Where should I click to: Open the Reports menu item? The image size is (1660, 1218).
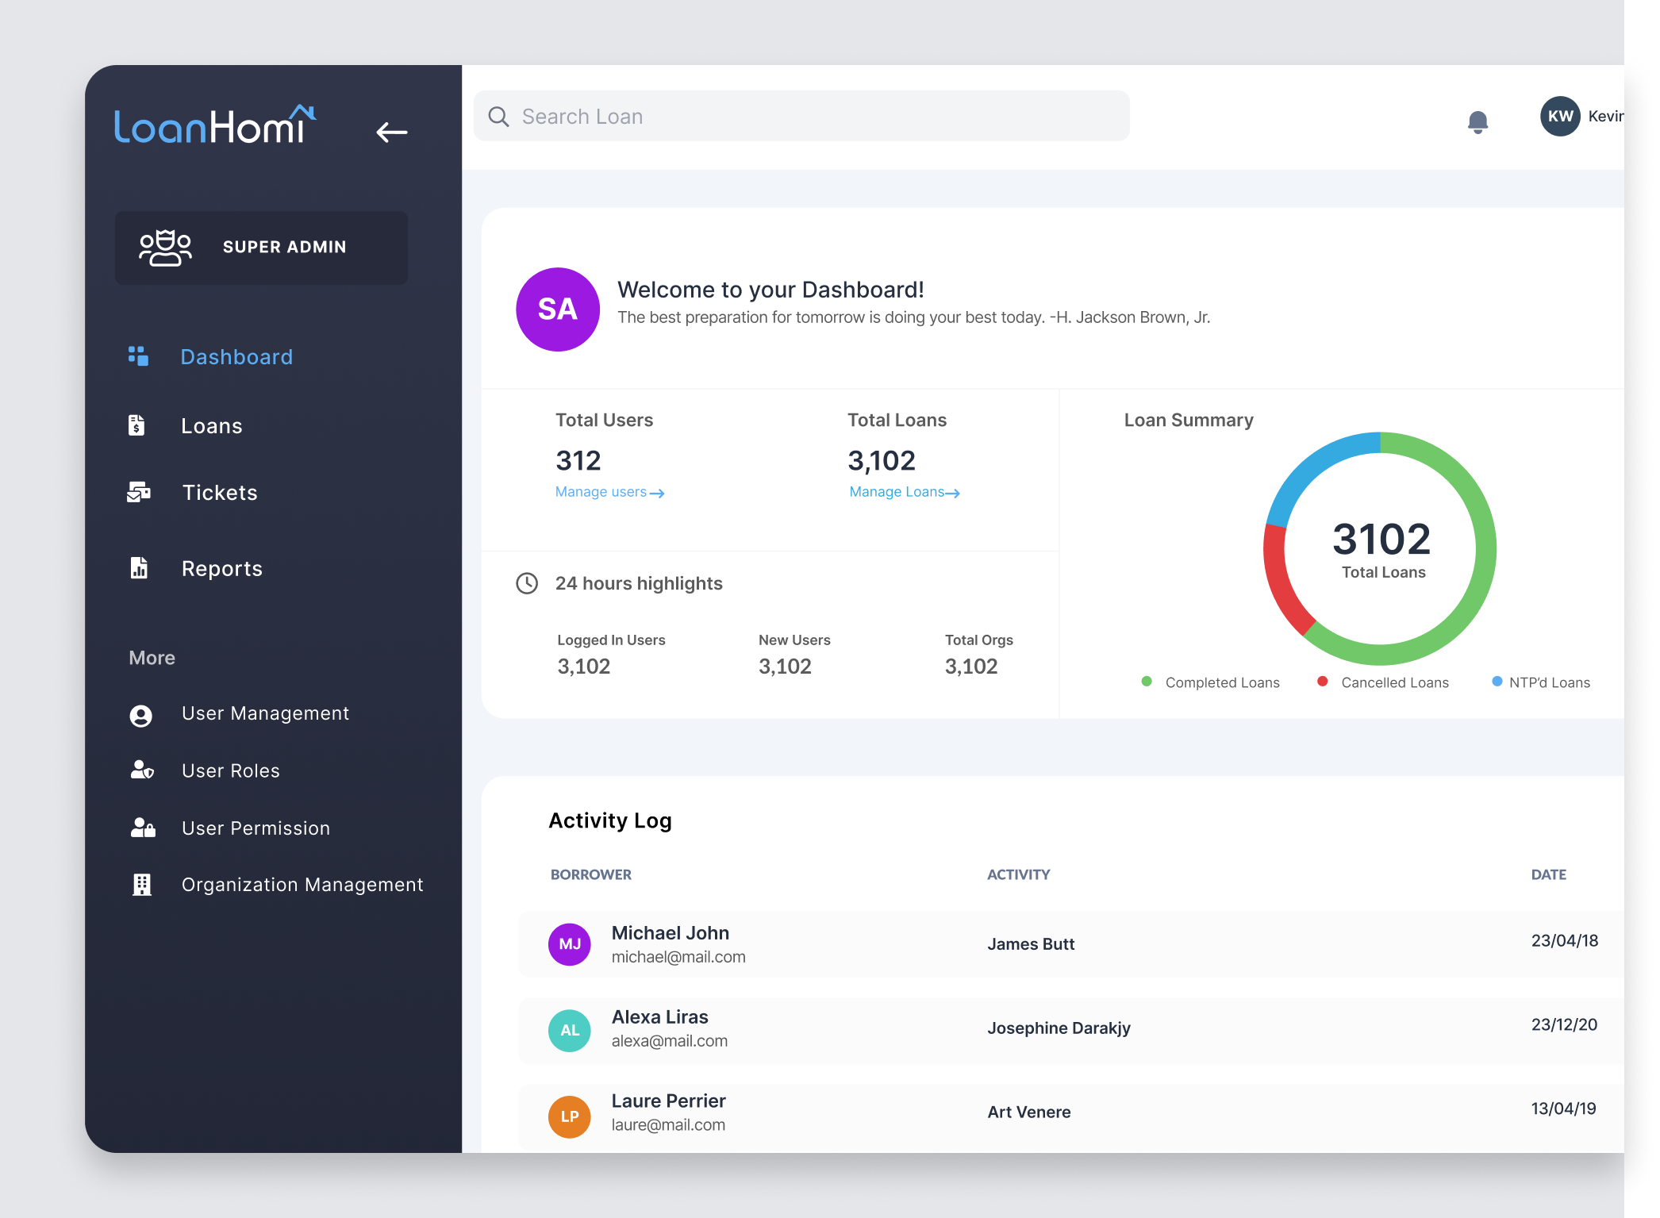[x=221, y=569]
